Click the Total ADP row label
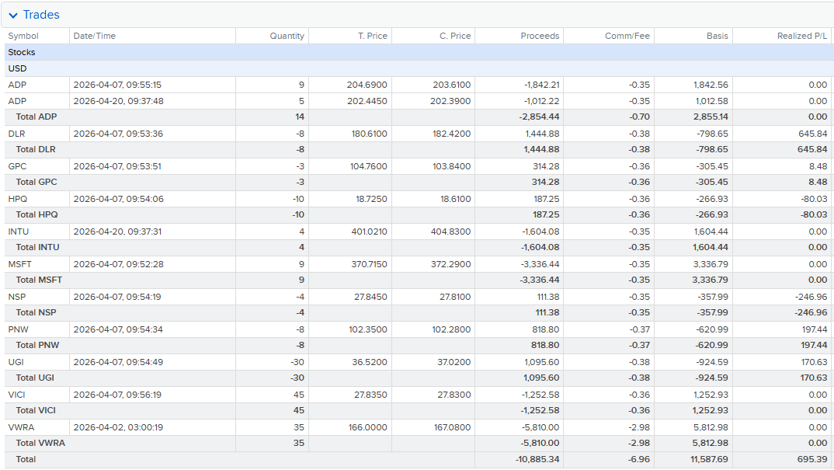Viewport: 834px width, 470px height. pos(36,117)
